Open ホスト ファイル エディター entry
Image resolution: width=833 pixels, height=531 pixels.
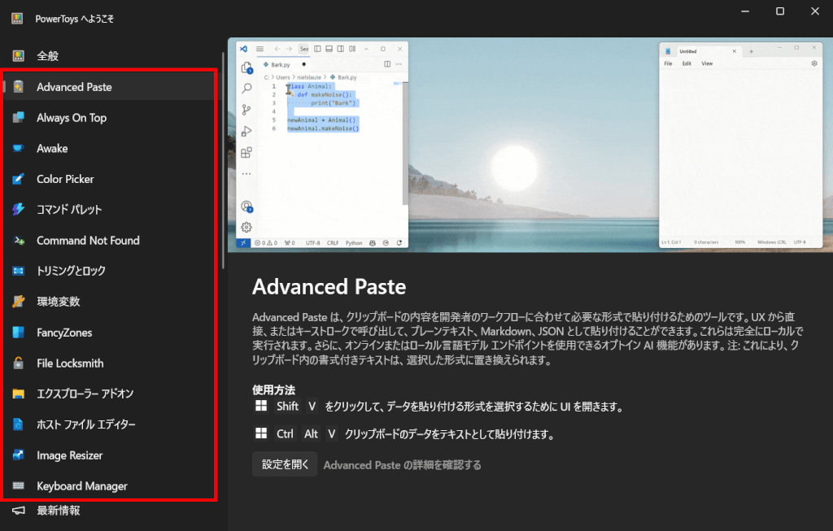(x=85, y=424)
